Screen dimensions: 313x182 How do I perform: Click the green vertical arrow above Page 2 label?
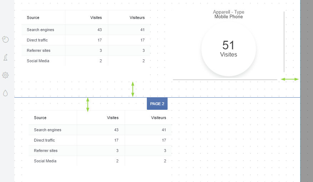[x=133, y=89]
